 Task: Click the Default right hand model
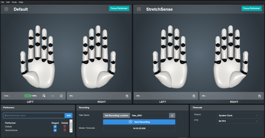[98, 57]
